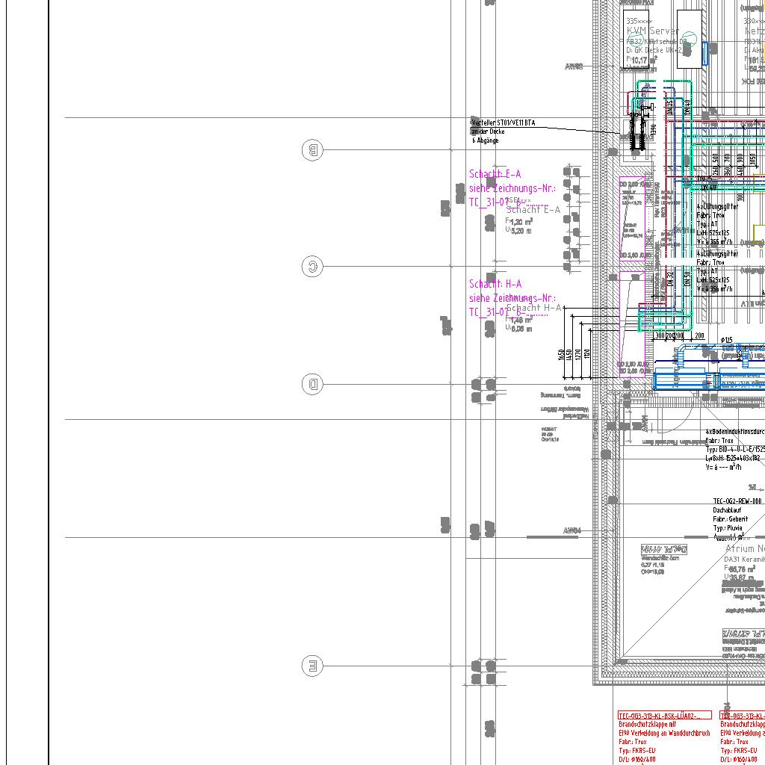The image size is (765, 765).
Task: Click magenta label 'Schacht: H-A'
Action: (x=495, y=283)
